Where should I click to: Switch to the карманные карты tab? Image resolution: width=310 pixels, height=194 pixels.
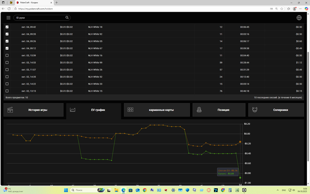tap(157, 110)
